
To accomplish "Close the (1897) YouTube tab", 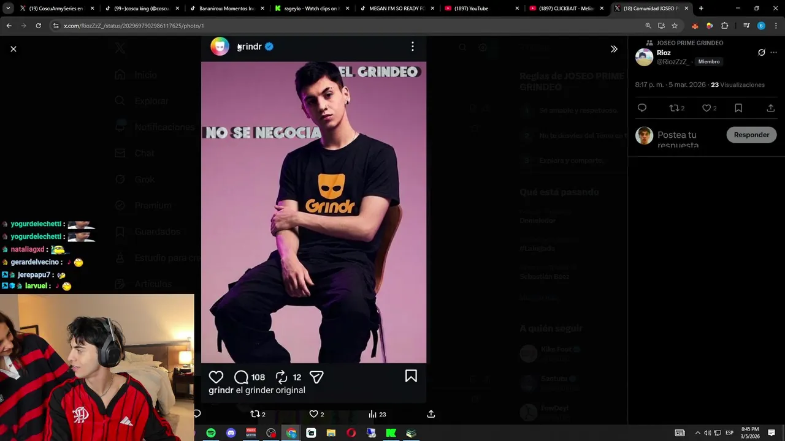I will click(x=517, y=9).
